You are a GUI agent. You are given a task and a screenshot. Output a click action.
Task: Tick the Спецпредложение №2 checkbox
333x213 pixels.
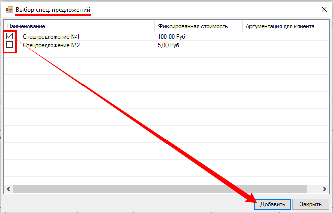coord(10,45)
